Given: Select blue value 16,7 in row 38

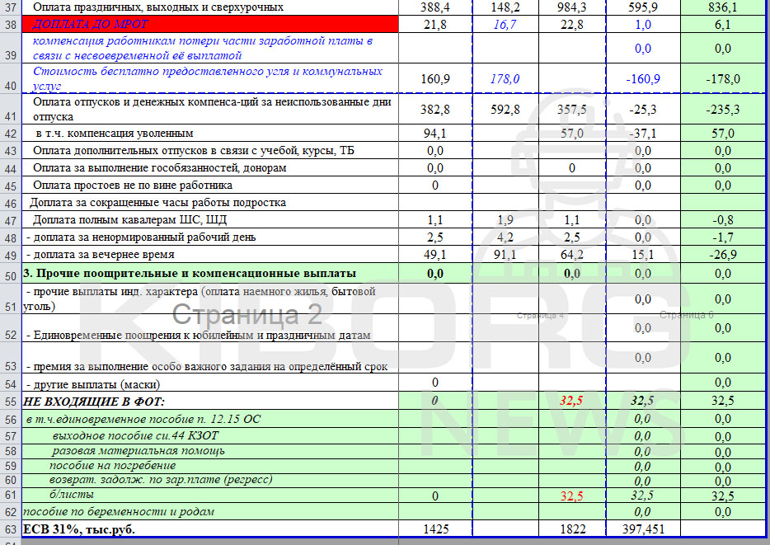Looking at the screenshot, I should (x=505, y=24).
